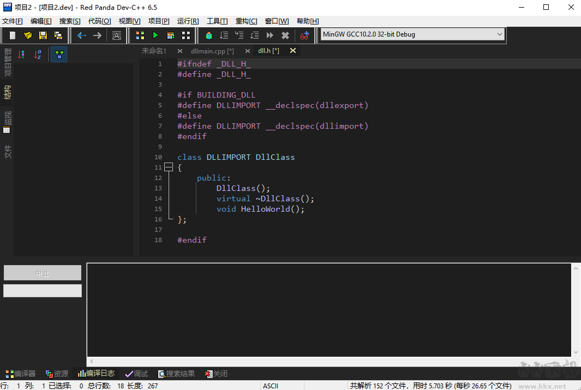Start debugging via the bug icon
The width and height of the screenshot is (581, 390).
coord(208,35)
